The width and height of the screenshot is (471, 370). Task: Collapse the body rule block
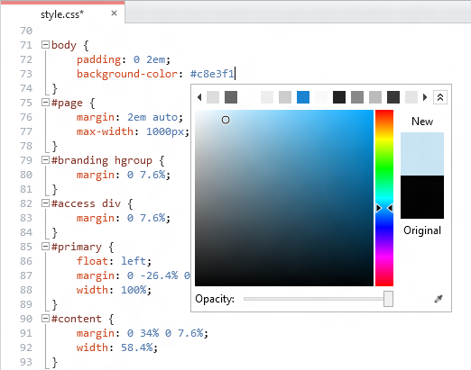[x=45, y=45]
